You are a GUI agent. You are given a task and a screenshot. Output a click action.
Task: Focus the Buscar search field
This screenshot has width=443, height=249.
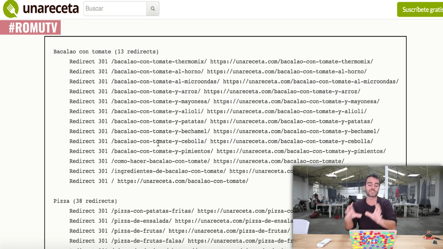[x=115, y=9]
